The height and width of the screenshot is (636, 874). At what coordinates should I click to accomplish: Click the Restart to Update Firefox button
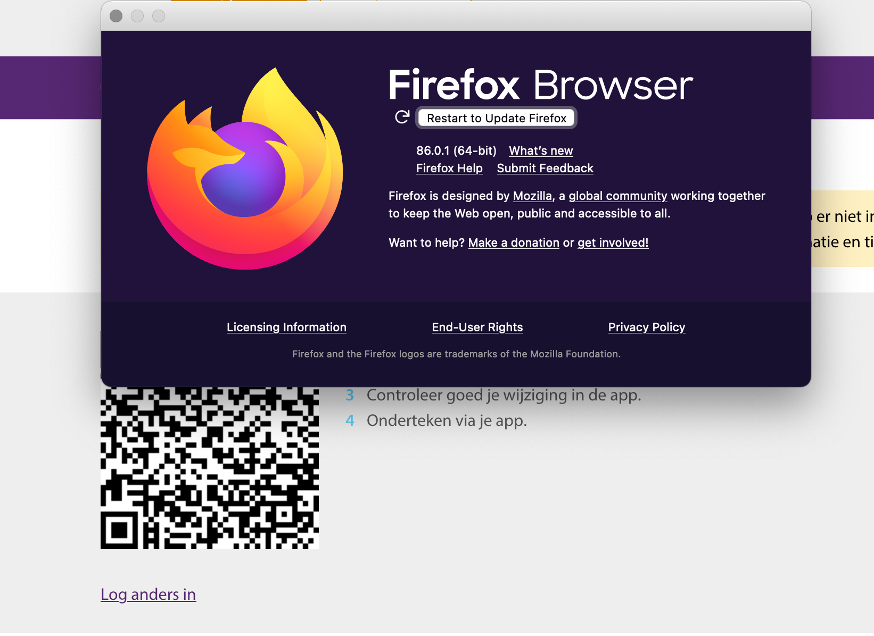496,118
